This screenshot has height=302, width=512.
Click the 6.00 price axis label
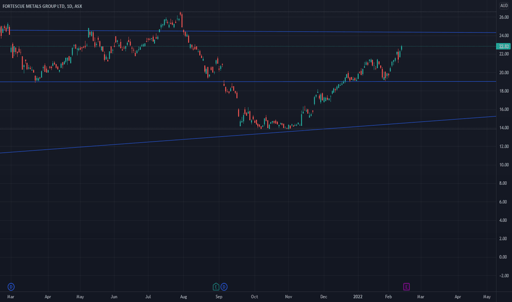tap(503, 202)
